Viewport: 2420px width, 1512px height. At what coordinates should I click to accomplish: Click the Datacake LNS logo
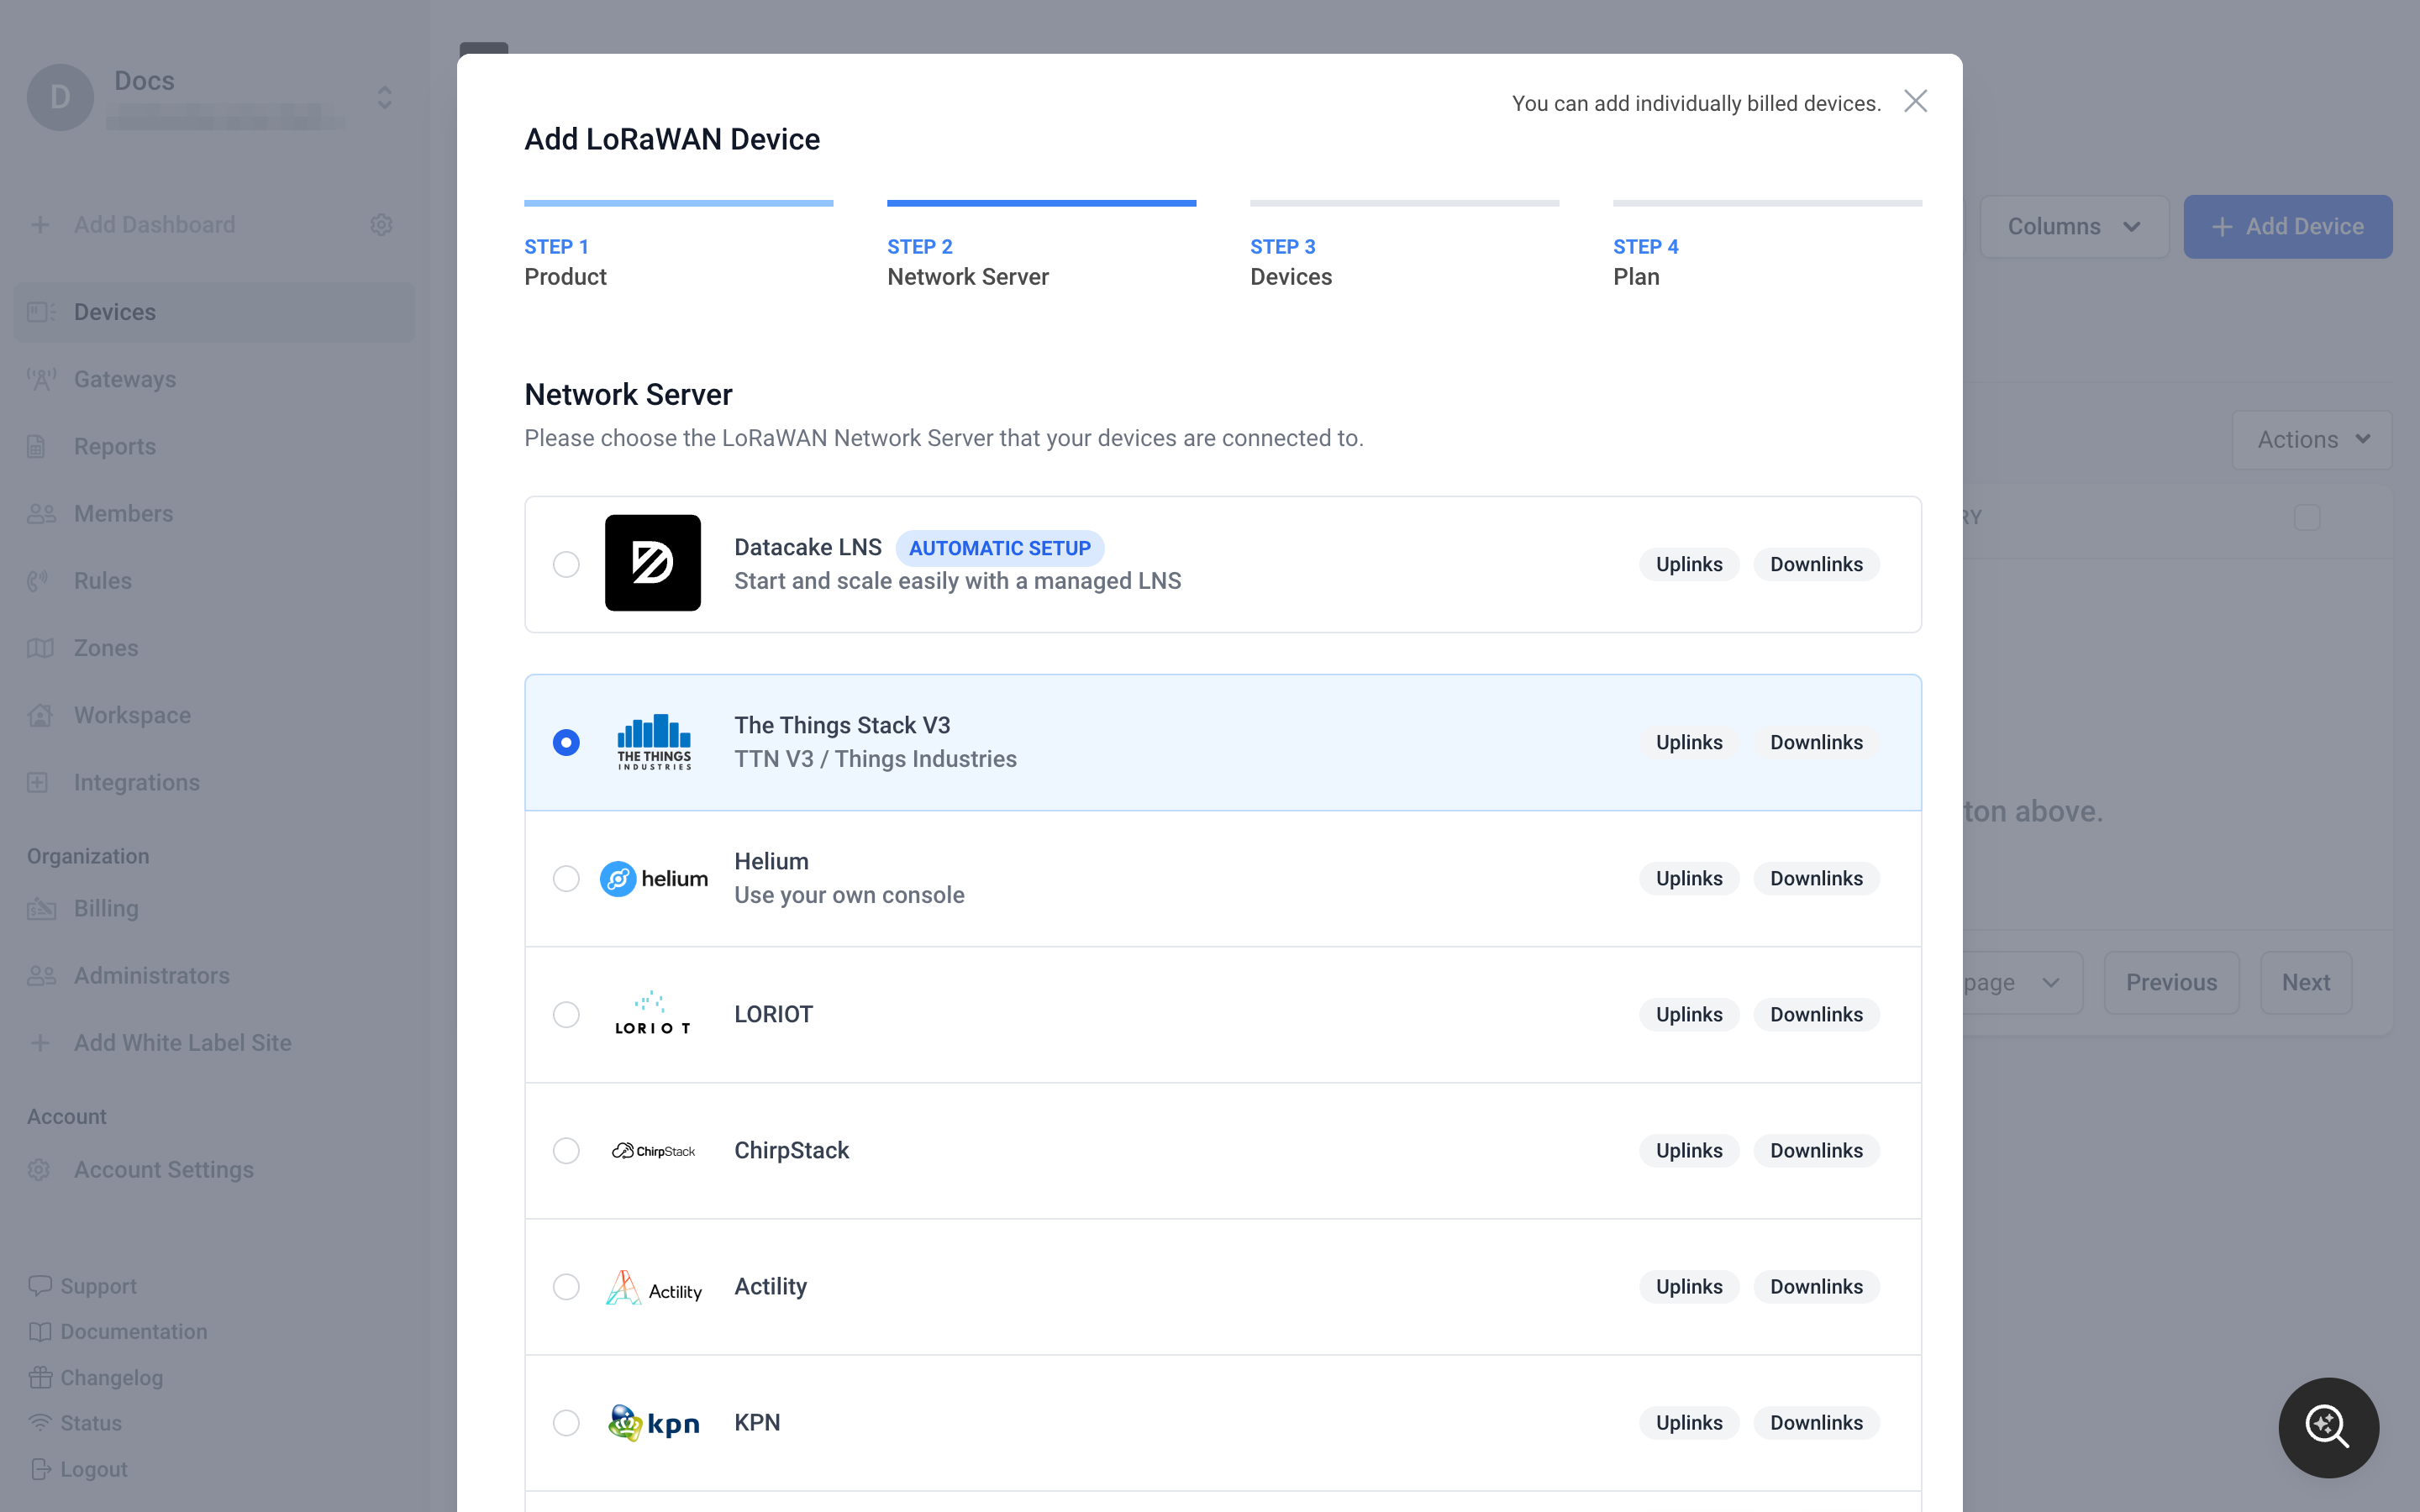[653, 563]
